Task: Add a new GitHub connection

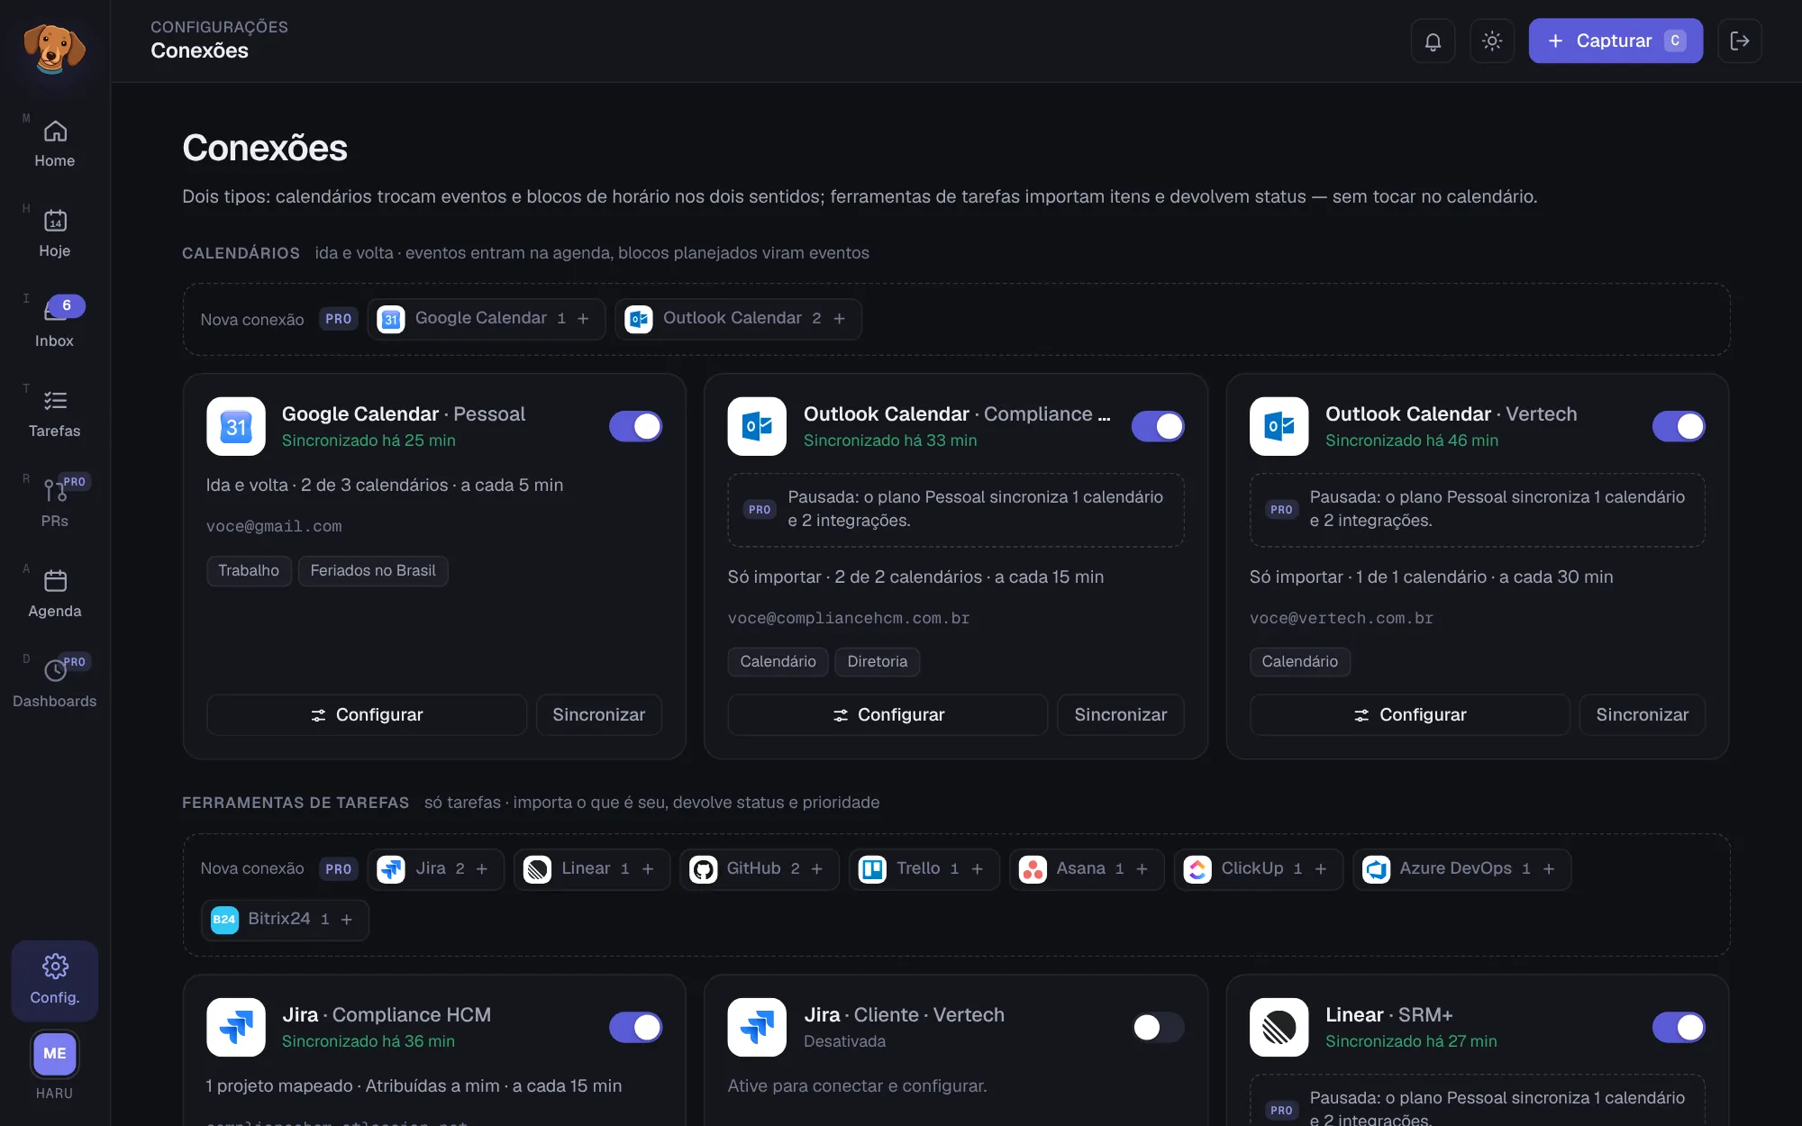Action: (x=760, y=869)
